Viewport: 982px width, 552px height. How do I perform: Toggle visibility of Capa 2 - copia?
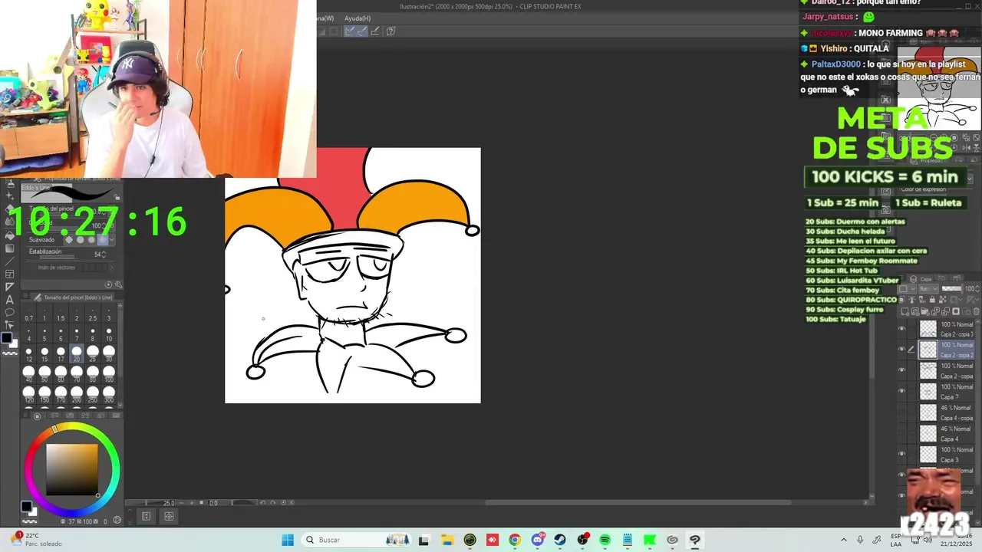901,370
